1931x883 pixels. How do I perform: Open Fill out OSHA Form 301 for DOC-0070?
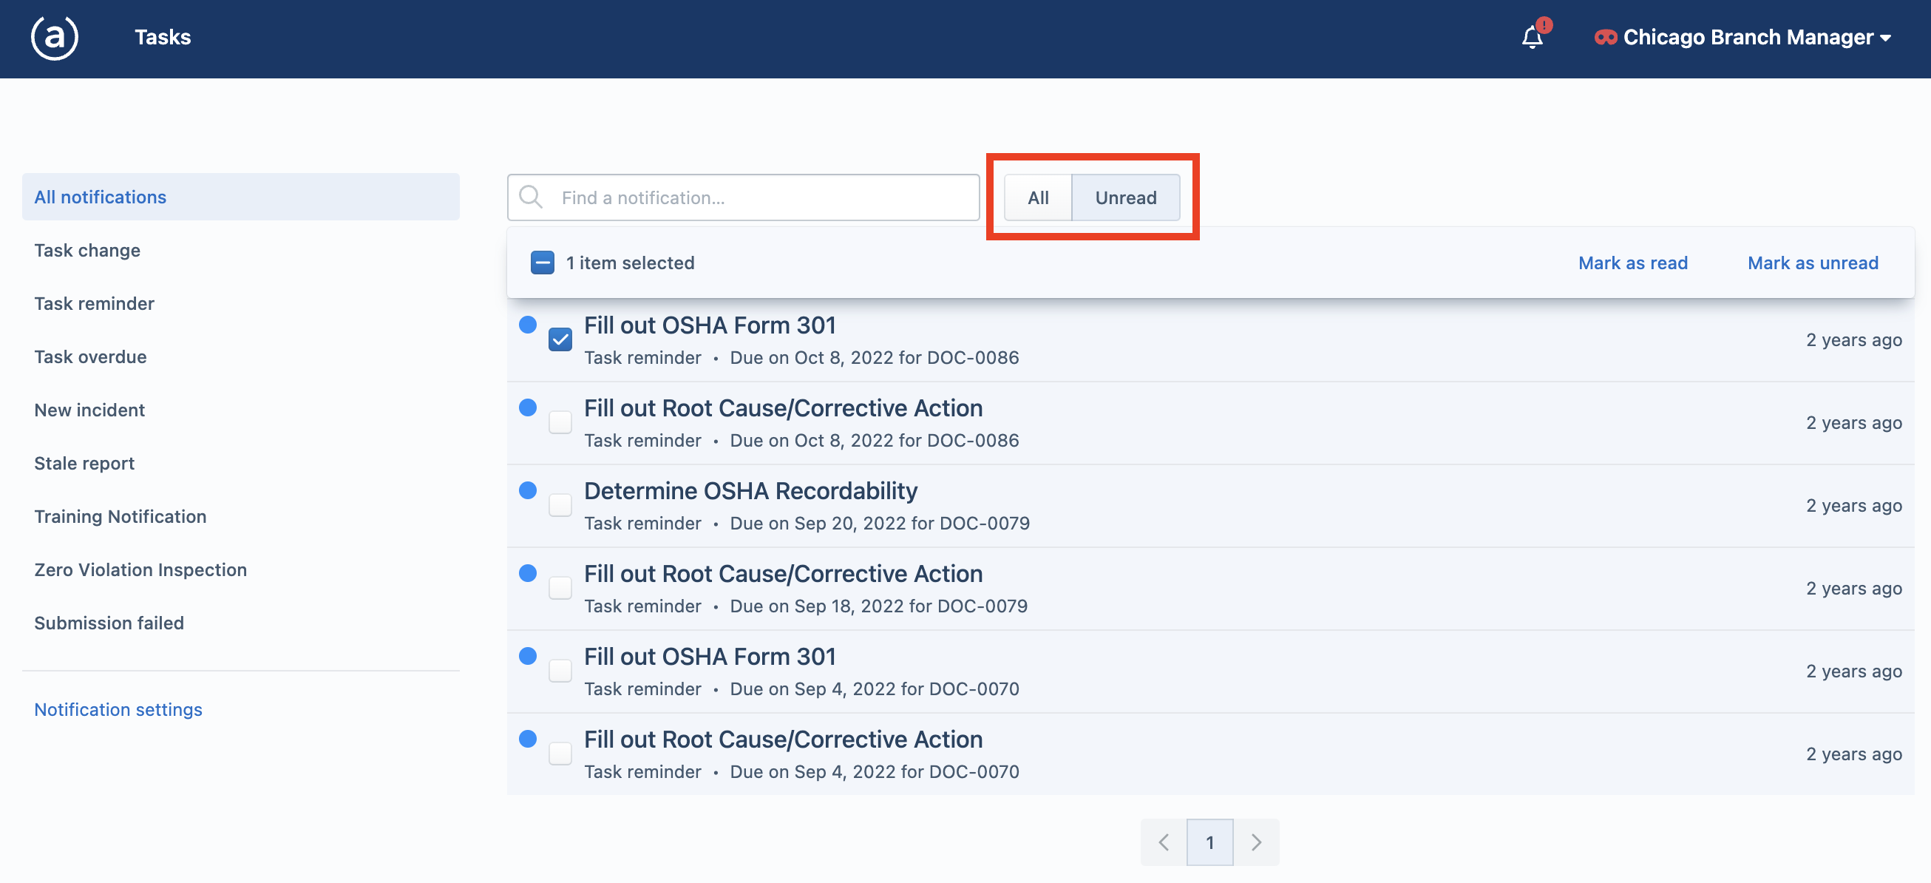[x=710, y=657]
